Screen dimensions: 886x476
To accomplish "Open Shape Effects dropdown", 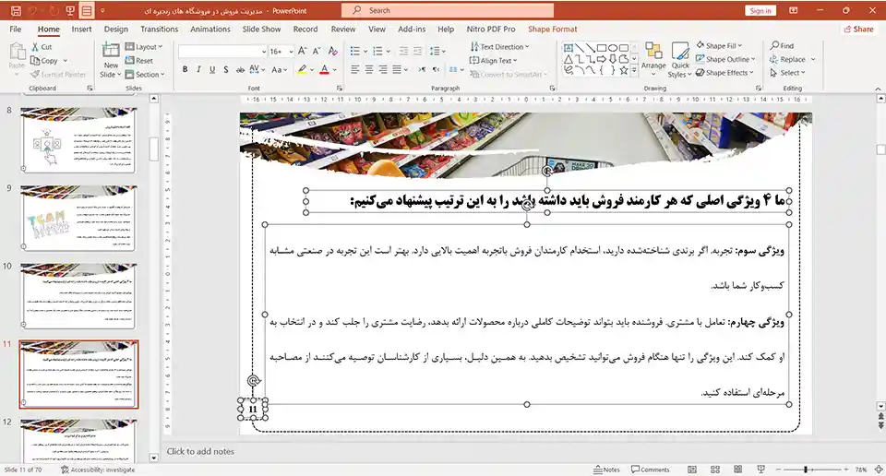I will click(x=725, y=73).
